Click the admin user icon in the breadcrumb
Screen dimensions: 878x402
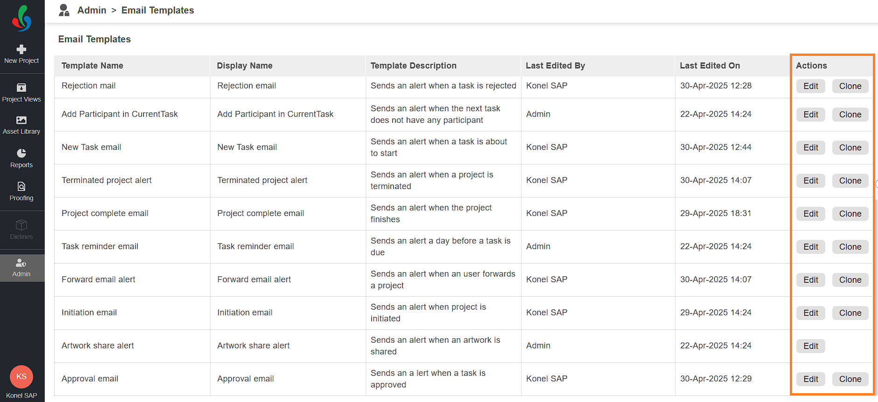64,10
